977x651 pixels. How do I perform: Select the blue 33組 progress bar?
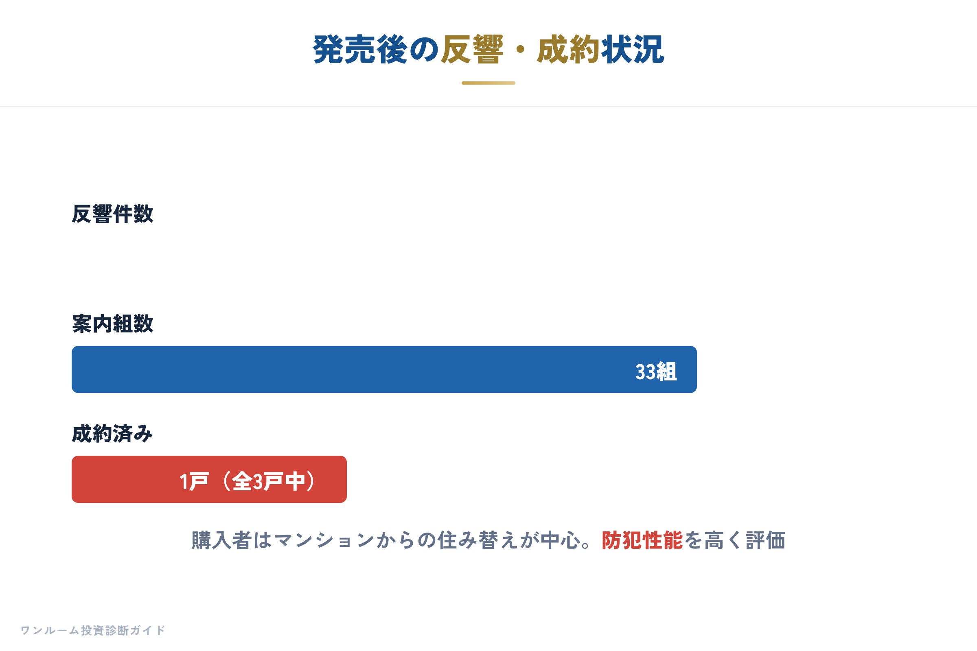[x=384, y=369]
